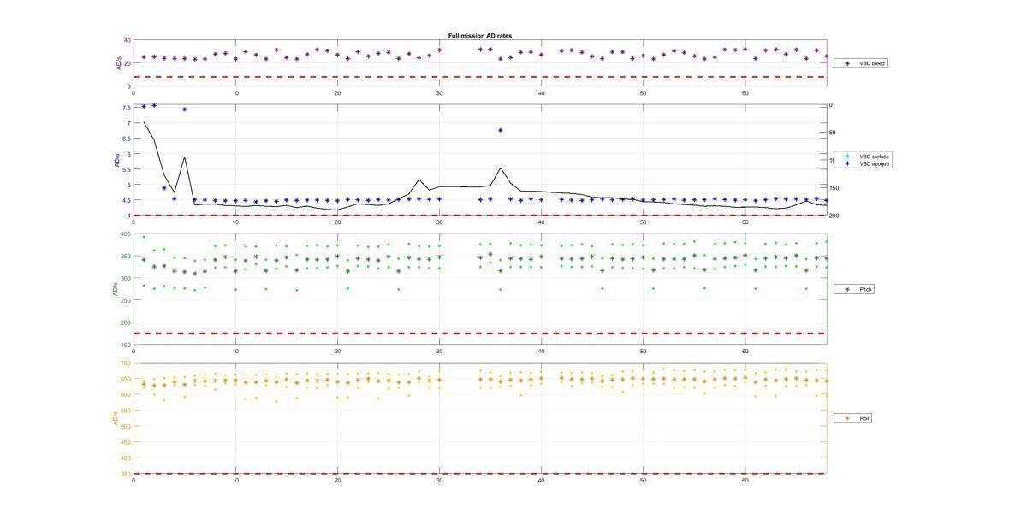Click the 'Full mission AD rates' title

pos(480,36)
